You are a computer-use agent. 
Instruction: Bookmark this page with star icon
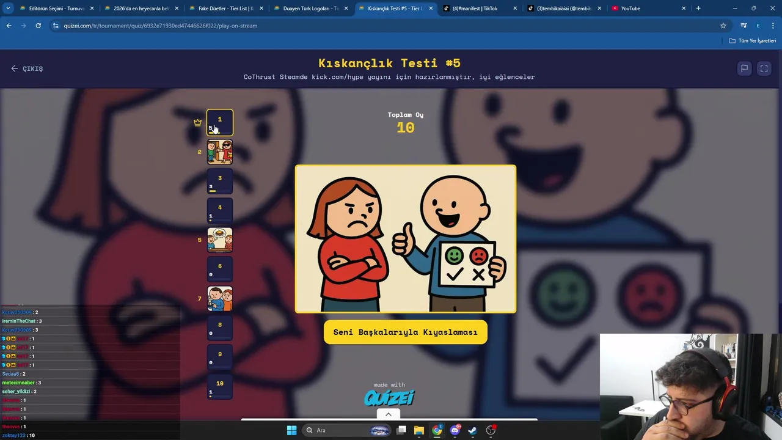(x=723, y=26)
